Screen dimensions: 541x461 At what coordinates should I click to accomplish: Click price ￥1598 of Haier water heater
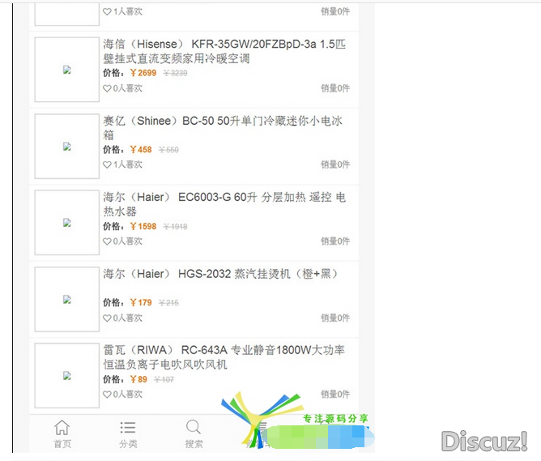click(143, 226)
